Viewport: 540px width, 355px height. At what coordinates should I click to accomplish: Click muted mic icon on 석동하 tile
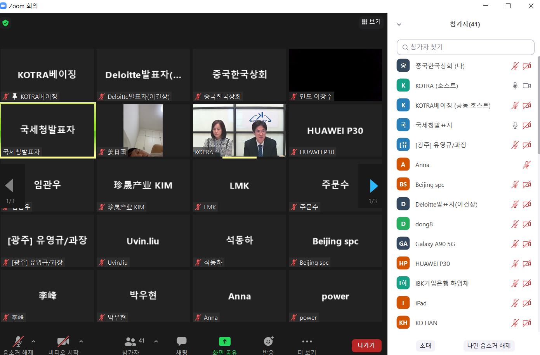(198, 263)
